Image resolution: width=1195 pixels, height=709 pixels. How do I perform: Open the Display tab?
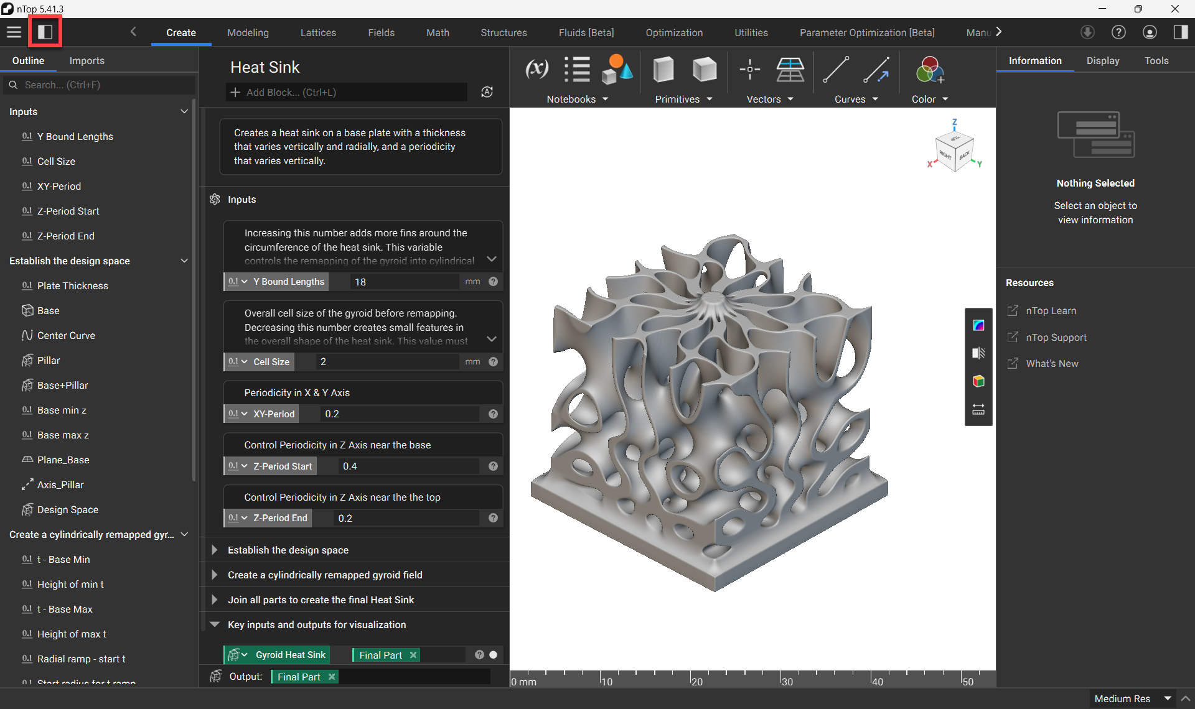[1103, 60]
